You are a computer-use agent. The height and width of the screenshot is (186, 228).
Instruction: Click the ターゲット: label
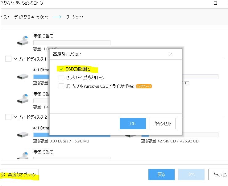75,17
